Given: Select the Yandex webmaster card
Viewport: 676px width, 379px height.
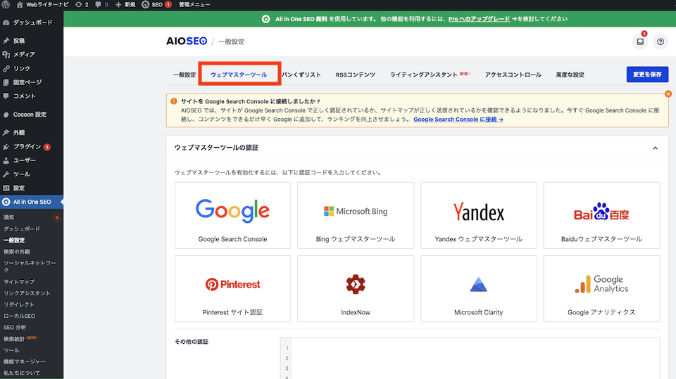Looking at the screenshot, I should [479, 215].
